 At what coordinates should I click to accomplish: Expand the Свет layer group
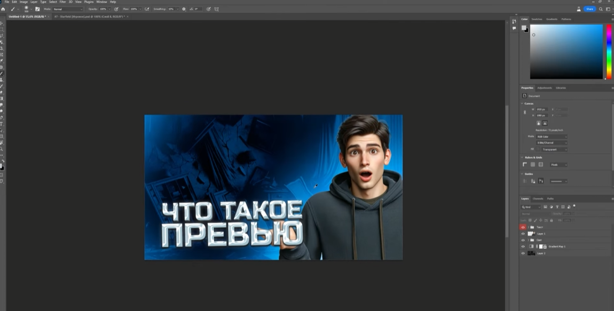[528, 240]
